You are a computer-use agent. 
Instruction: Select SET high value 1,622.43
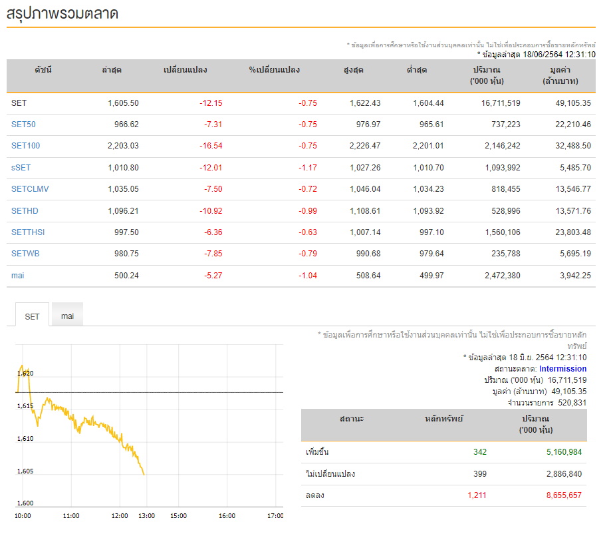[365, 103]
